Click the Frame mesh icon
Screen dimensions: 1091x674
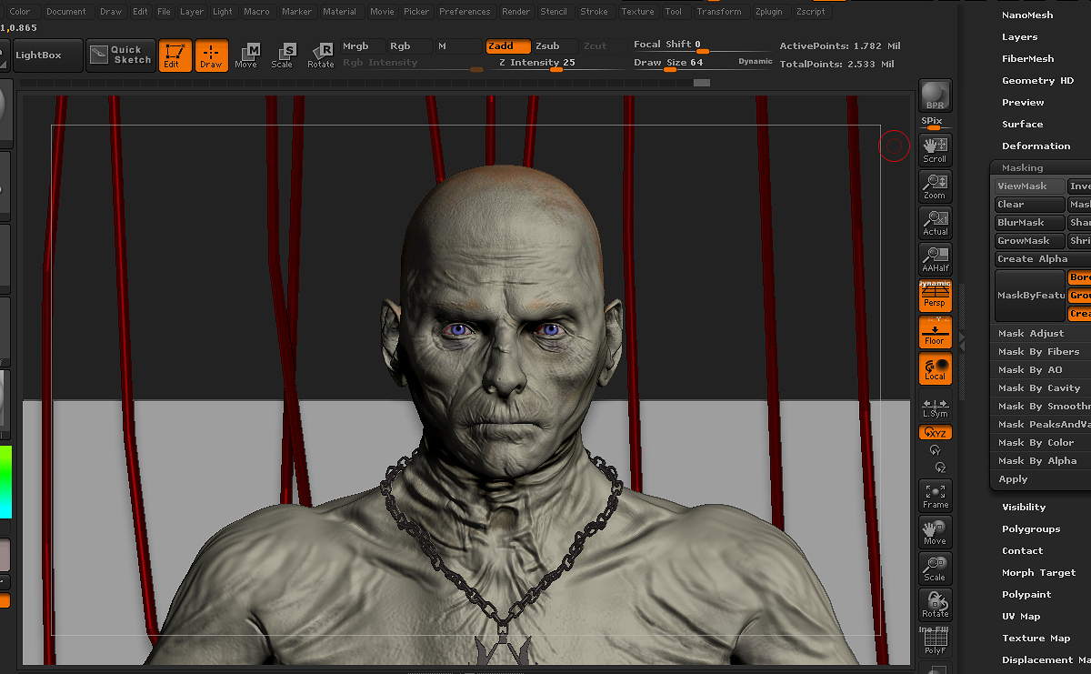coord(935,496)
